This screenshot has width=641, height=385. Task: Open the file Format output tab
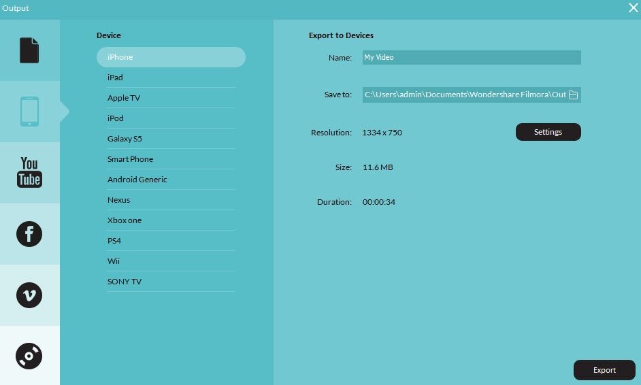(29, 50)
